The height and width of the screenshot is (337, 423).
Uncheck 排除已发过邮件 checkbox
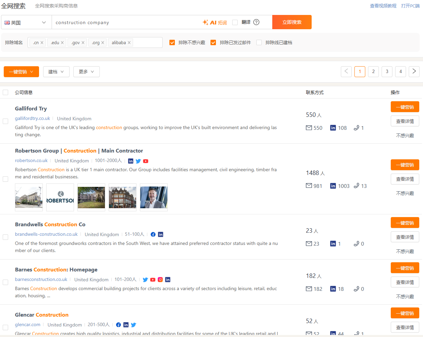pos(213,42)
